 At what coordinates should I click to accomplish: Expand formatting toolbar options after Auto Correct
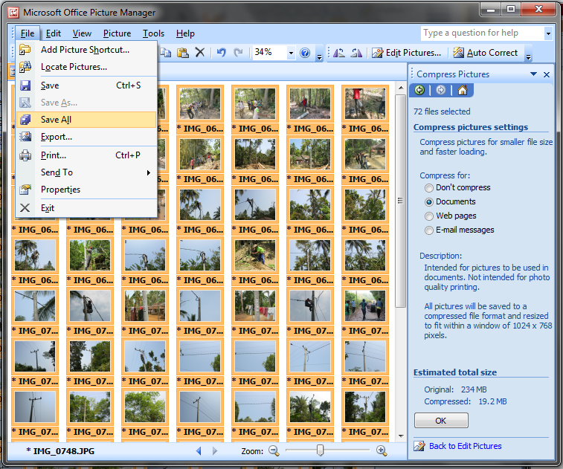click(528, 56)
